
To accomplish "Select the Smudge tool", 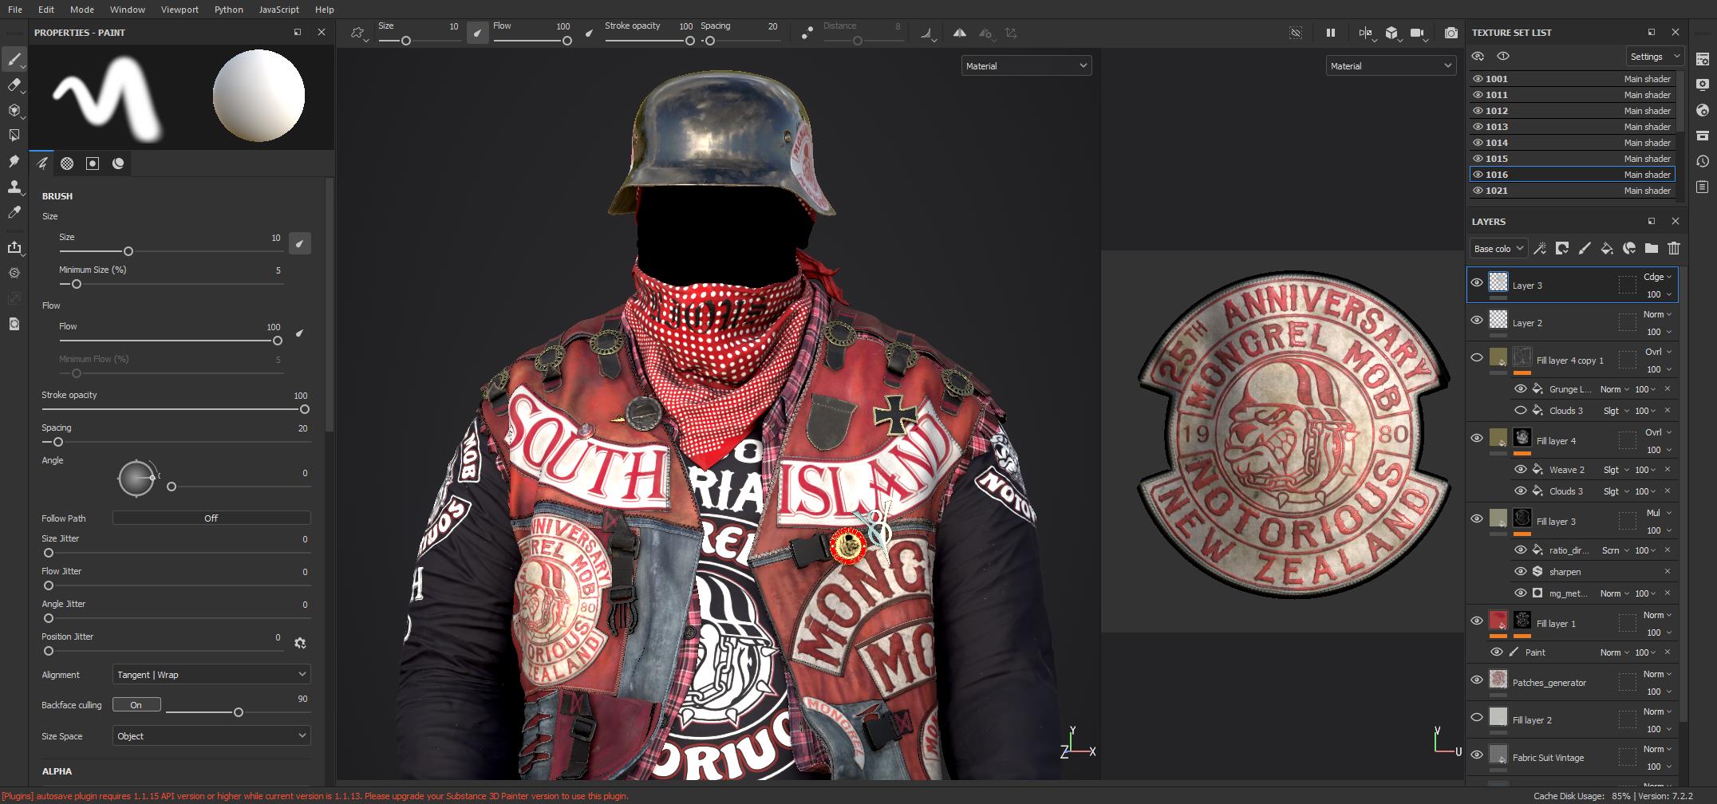I will click(x=14, y=161).
